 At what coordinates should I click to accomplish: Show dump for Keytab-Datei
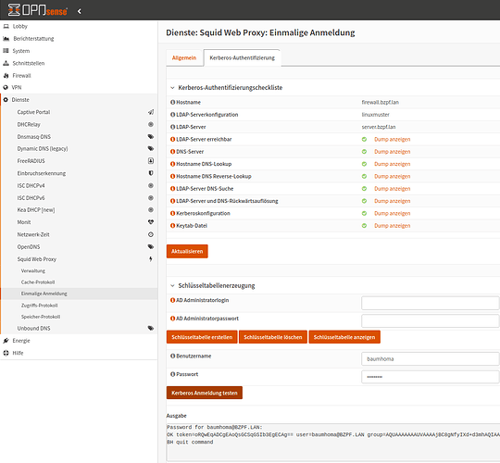392,226
